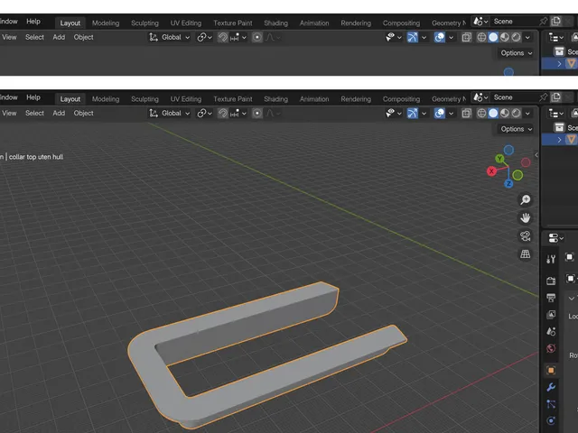The image size is (578, 433).
Task: Open the Select menu in lower viewport header
Action: pos(34,113)
